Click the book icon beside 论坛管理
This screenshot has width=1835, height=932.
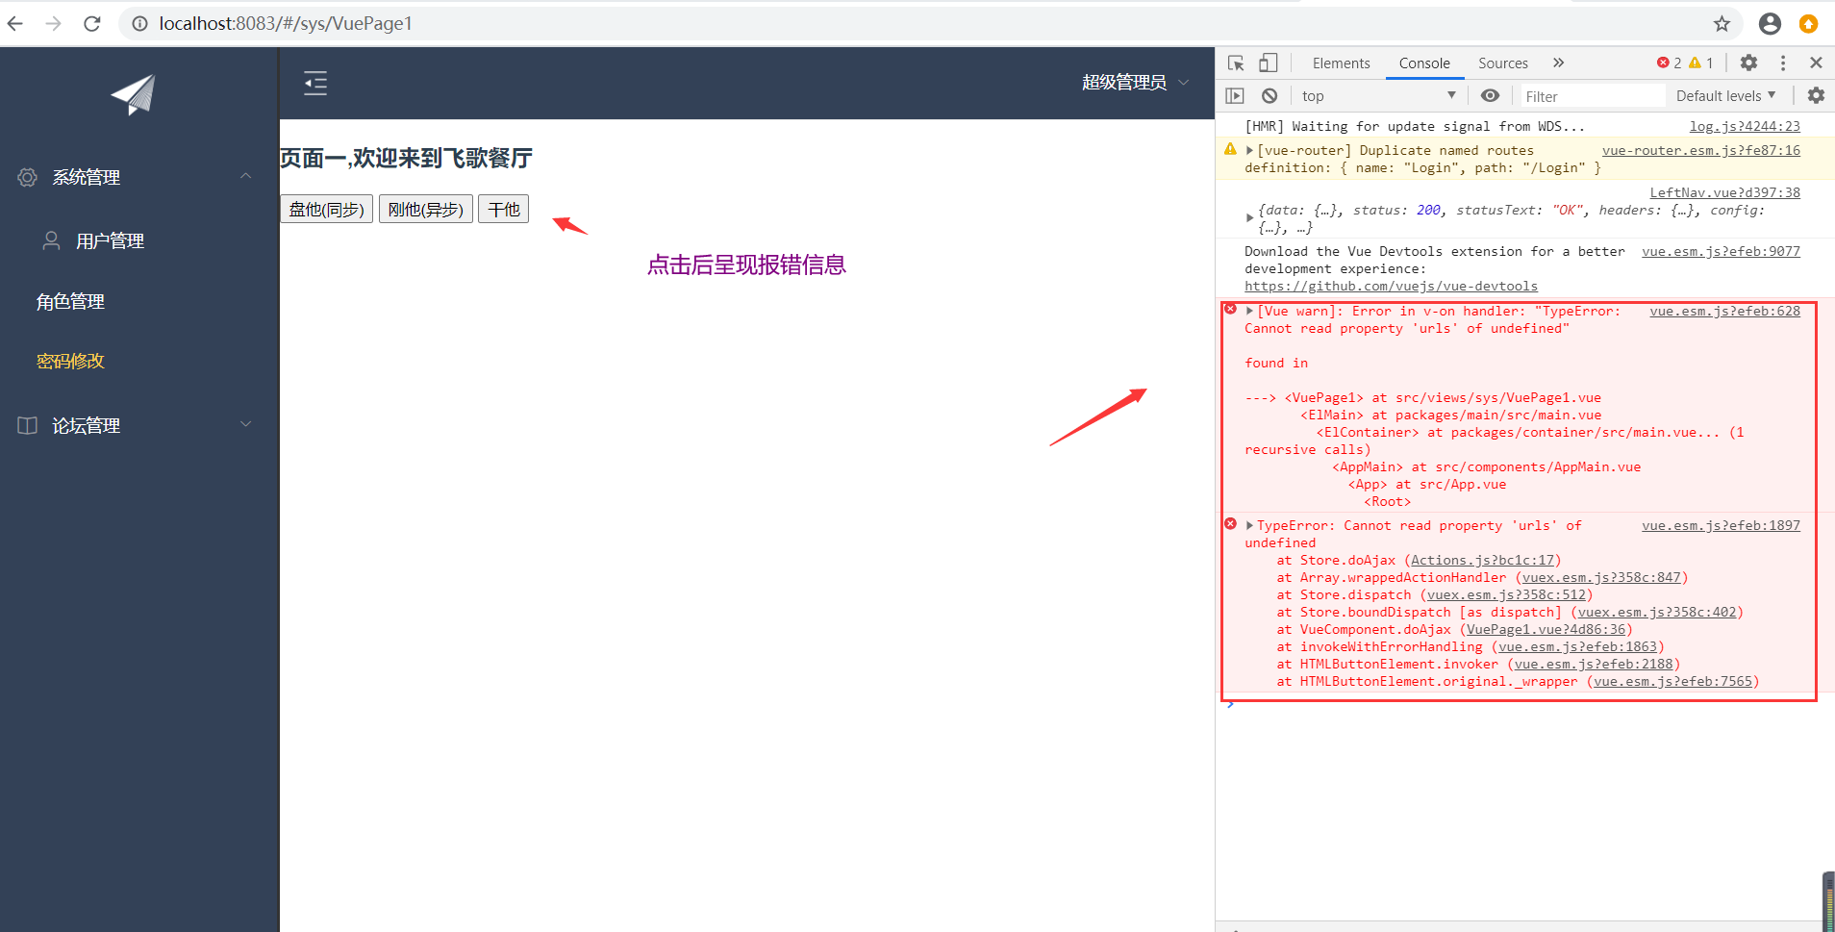click(x=28, y=425)
